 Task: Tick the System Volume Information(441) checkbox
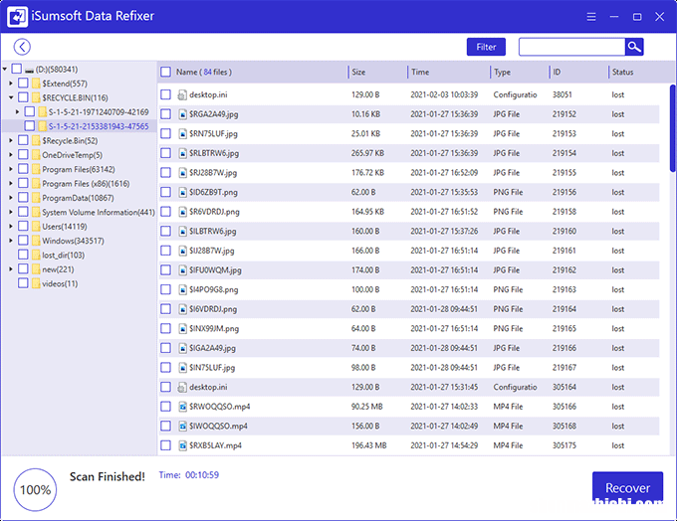[23, 212]
